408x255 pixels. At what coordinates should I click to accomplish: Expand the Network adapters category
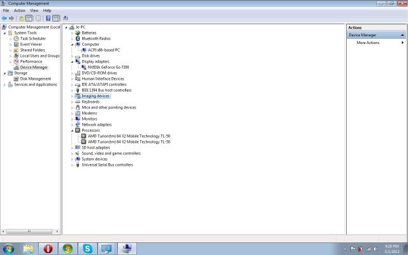73,124
